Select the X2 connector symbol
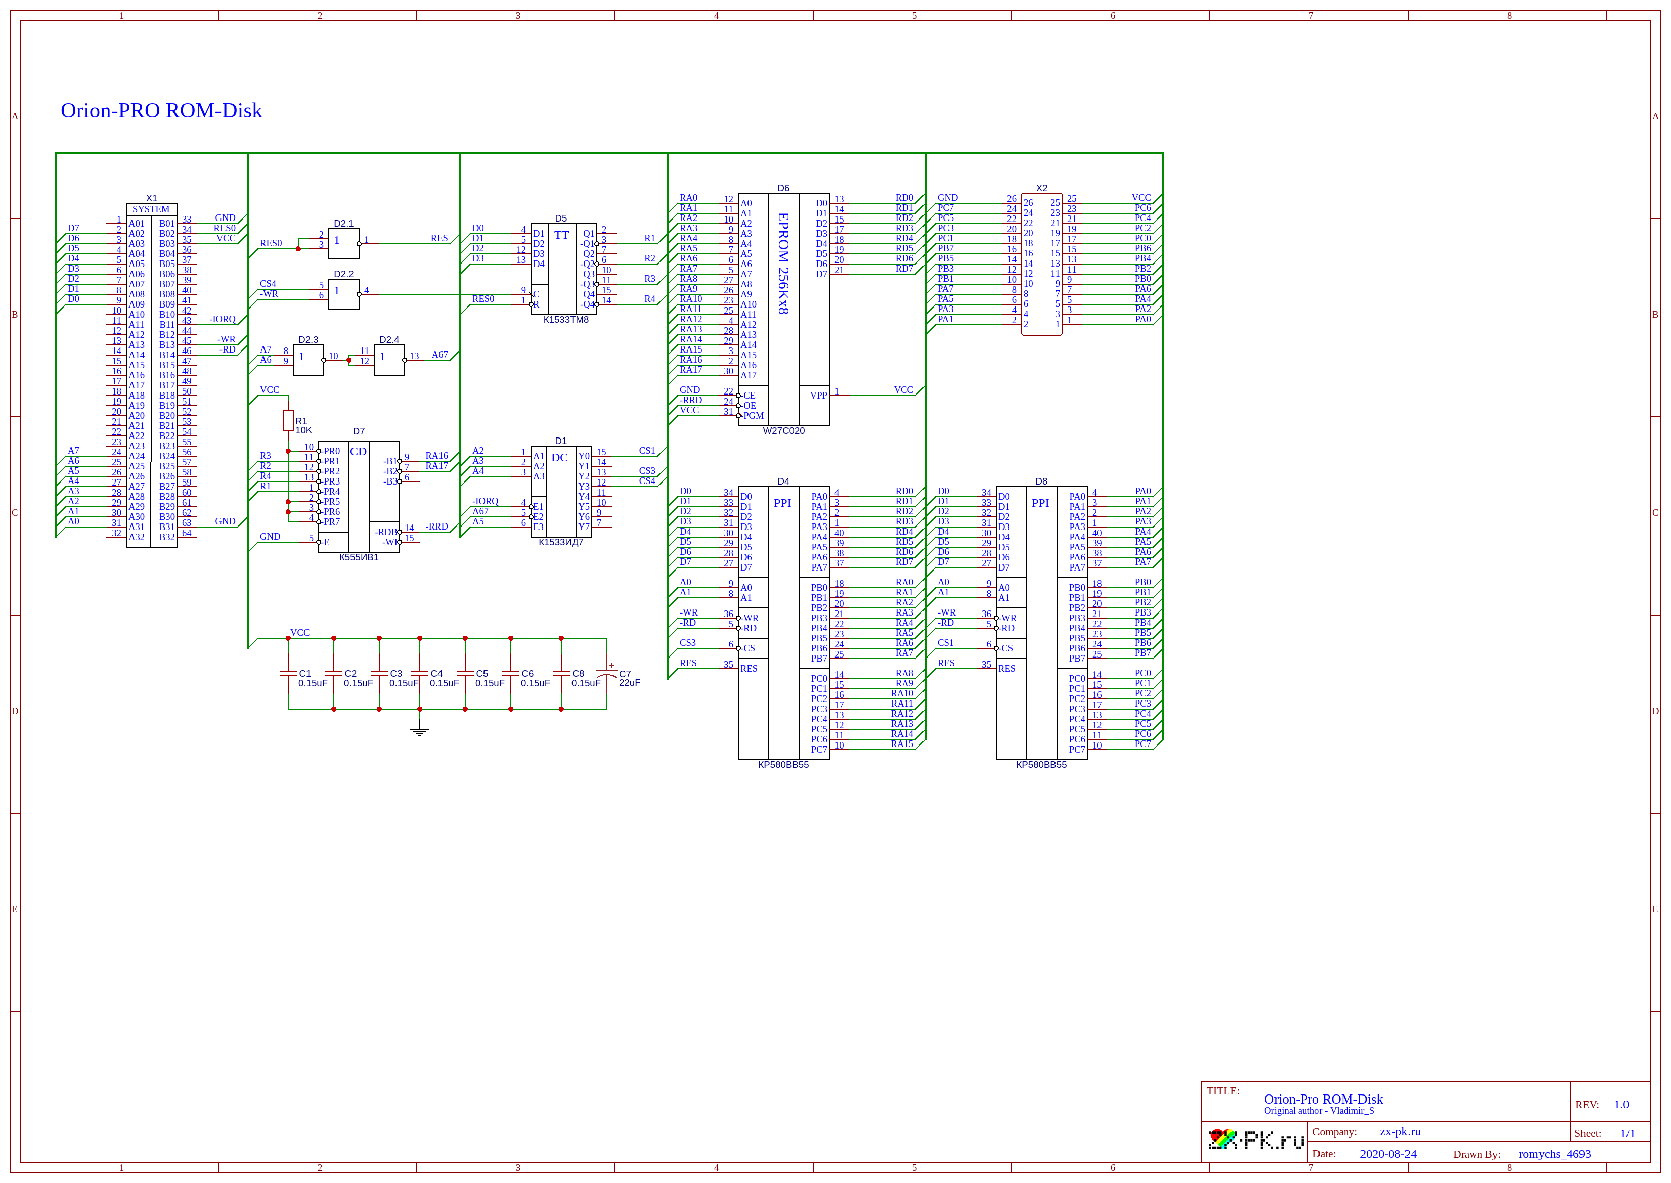1671x1183 pixels. coord(1041,264)
